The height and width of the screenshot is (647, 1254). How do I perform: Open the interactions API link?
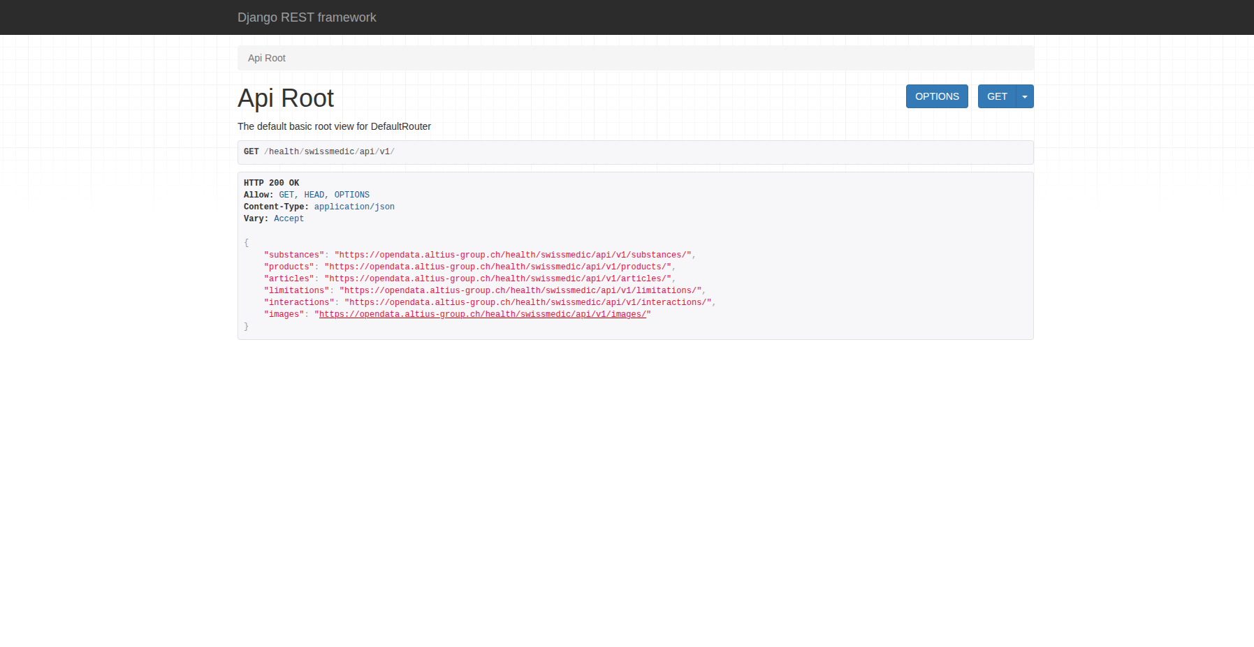point(527,302)
